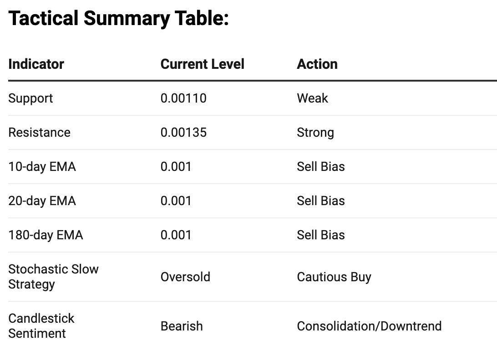
Task: Click the Oversold level cell
Action: pyautogui.click(x=185, y=277)
